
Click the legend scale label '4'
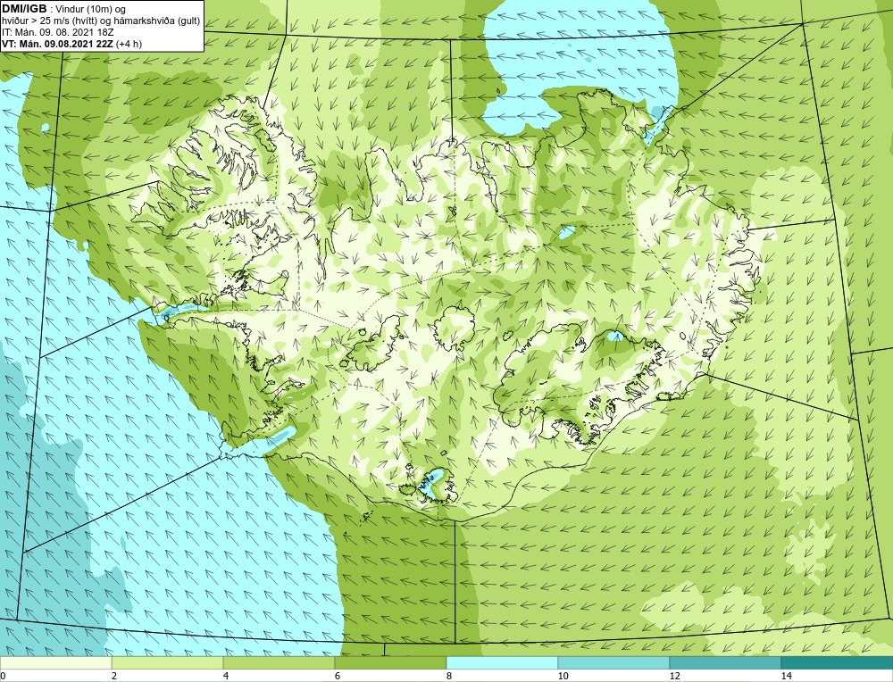pyautogui.click(x=226, y=676)
